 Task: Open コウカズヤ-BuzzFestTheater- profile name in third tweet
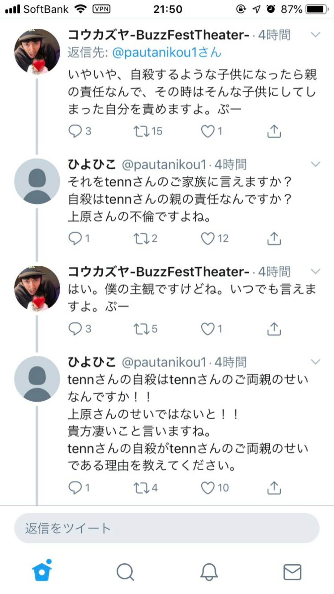(x=158, y=272)
